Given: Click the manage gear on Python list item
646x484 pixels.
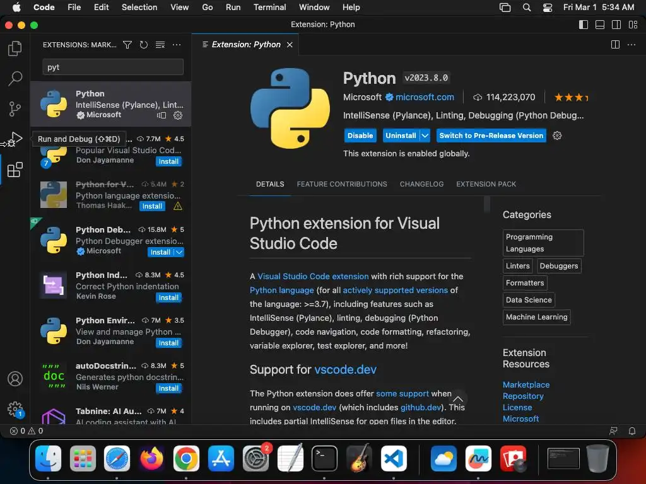Looking at the screenshot, I should pyautogui.click(x=178, y=116).
